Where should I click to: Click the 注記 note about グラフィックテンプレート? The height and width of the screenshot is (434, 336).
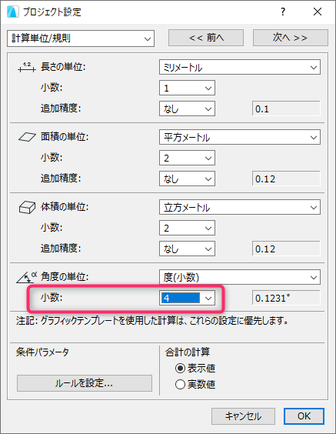tap(152, 321)
